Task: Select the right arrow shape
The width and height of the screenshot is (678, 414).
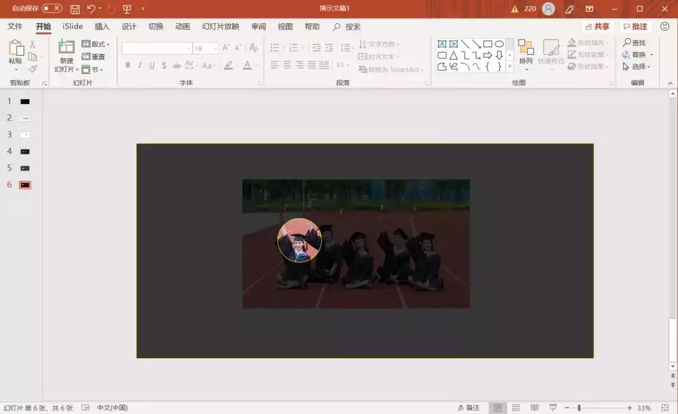Action: tap(488, 55)
